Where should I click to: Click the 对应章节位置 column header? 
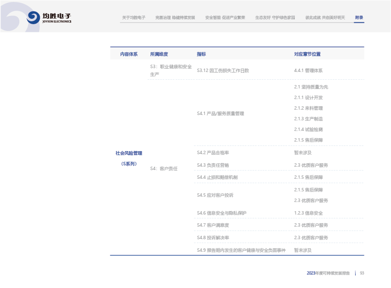[x=307, y=54]
